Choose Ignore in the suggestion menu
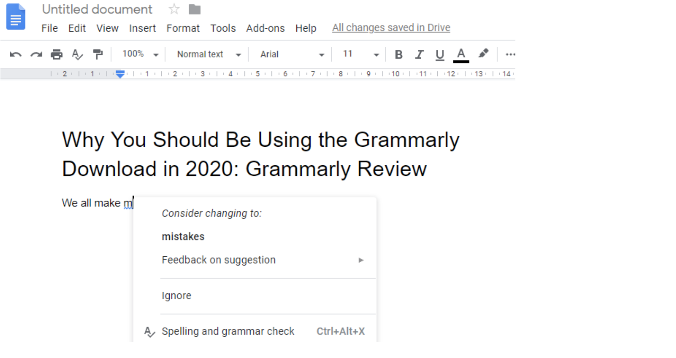The width and height of the screenshot is (676, 358). [176, 296]
